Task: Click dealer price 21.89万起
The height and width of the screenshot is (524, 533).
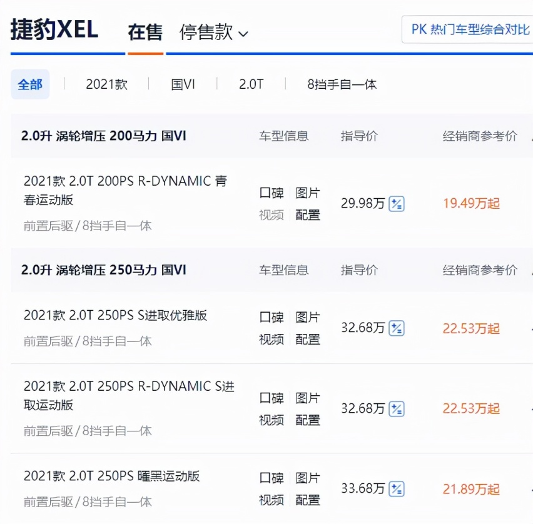Action: click(x=471, y=489)
